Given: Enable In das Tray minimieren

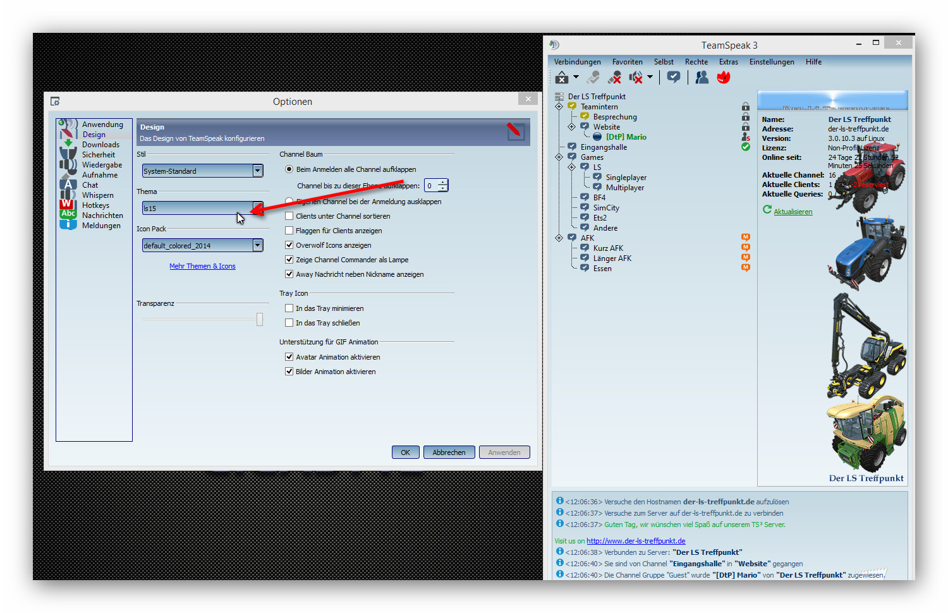Looking at the screenshot, I should coord(289,308).
